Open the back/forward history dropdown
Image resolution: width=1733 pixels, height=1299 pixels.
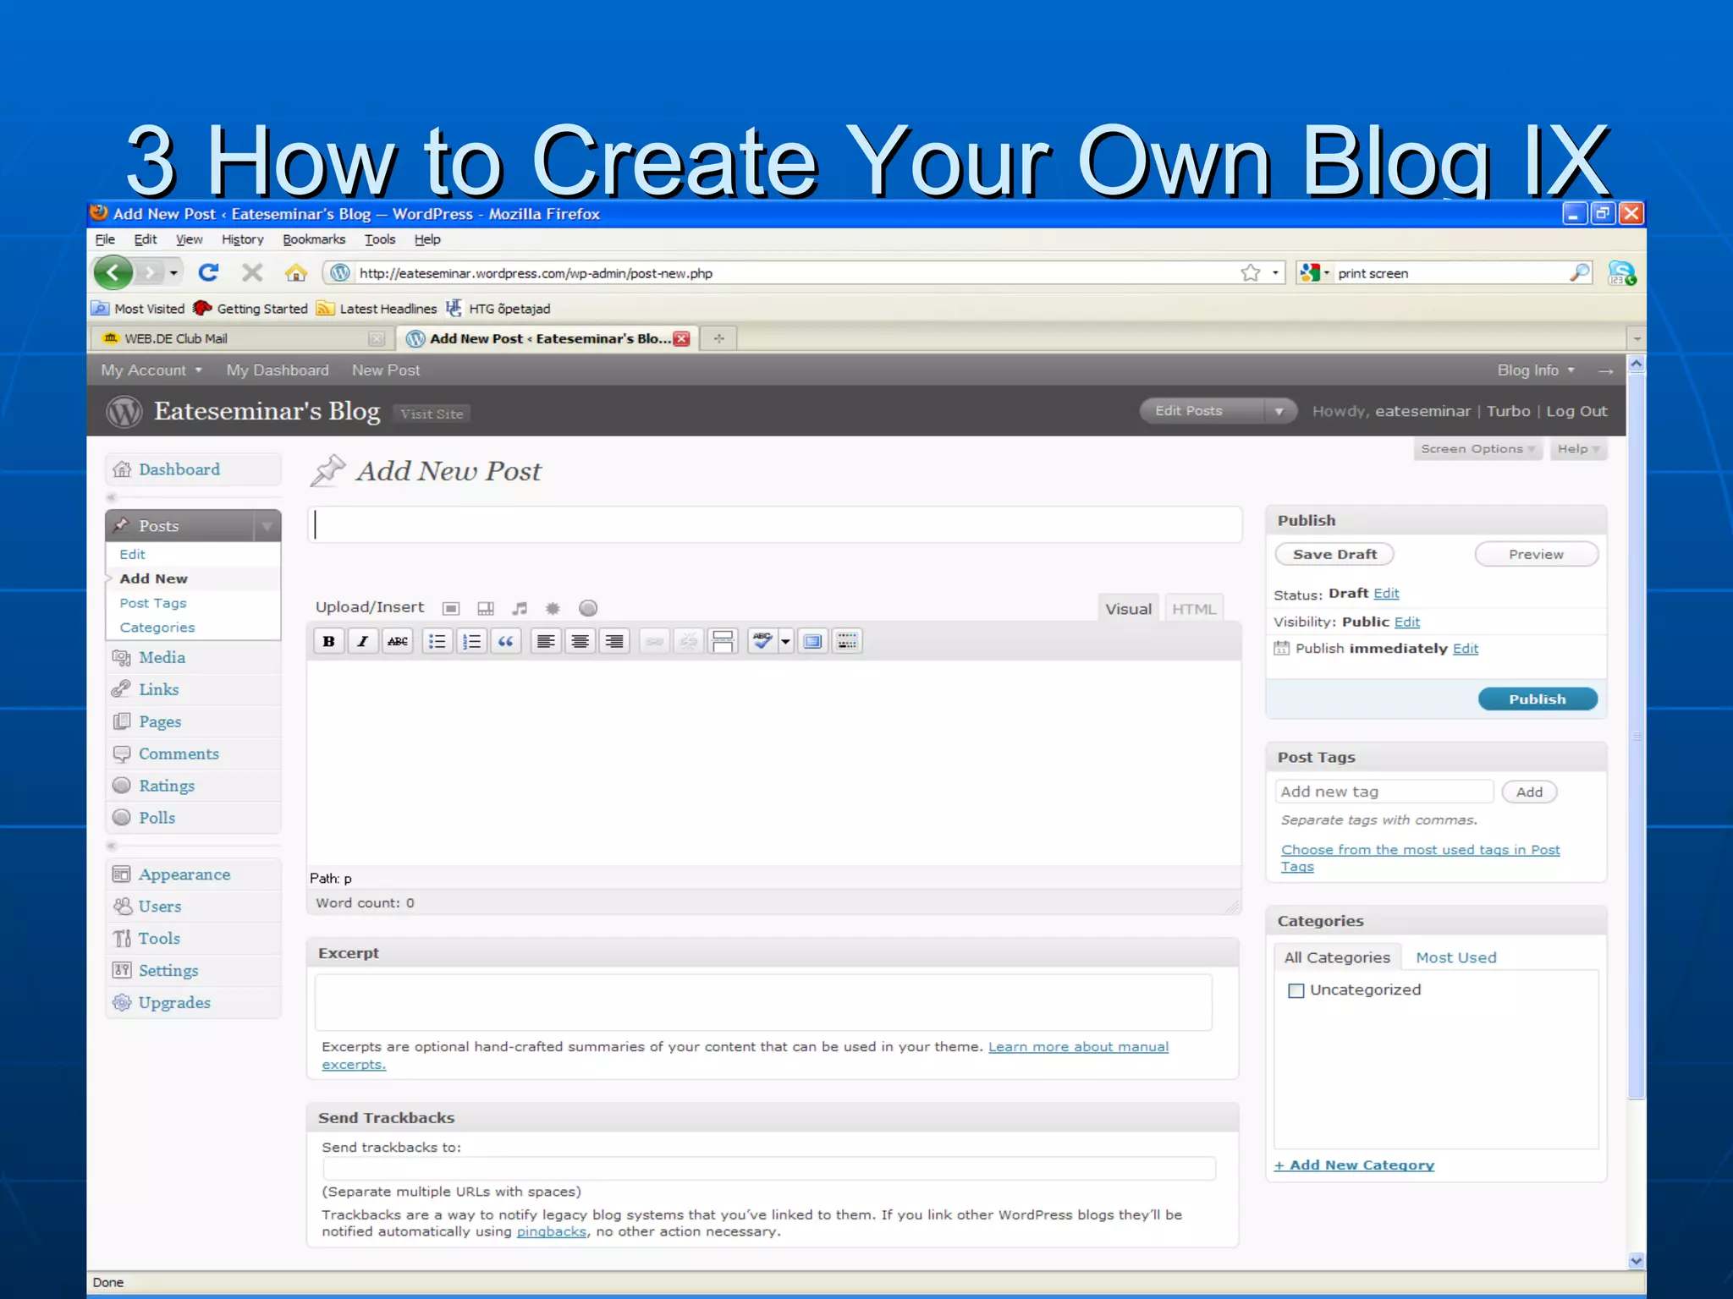pyautogui.click(x=173, y=272)
